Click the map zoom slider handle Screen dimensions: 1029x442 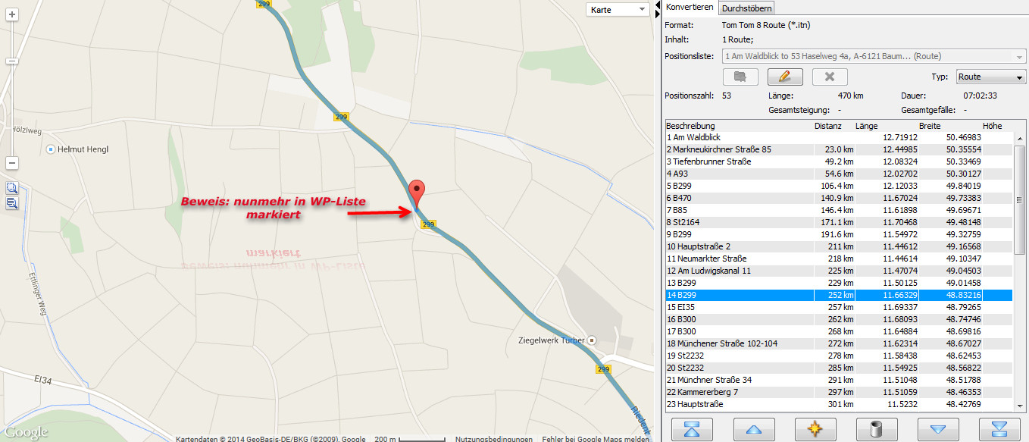coord(12,61)
